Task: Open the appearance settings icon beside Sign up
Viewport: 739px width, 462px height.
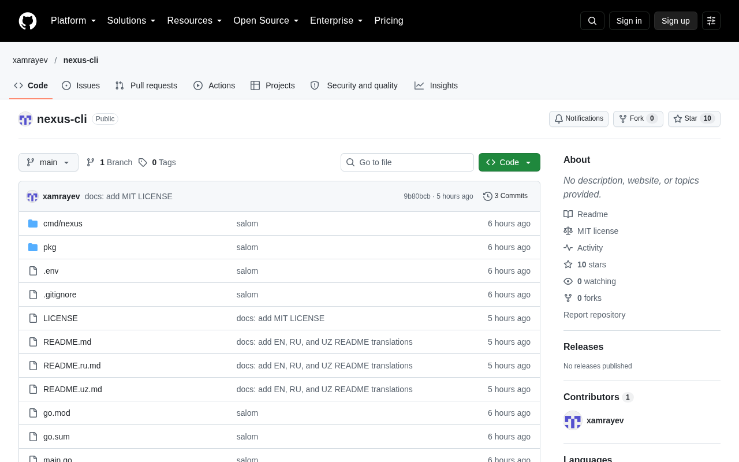Action: coord(711,21)
